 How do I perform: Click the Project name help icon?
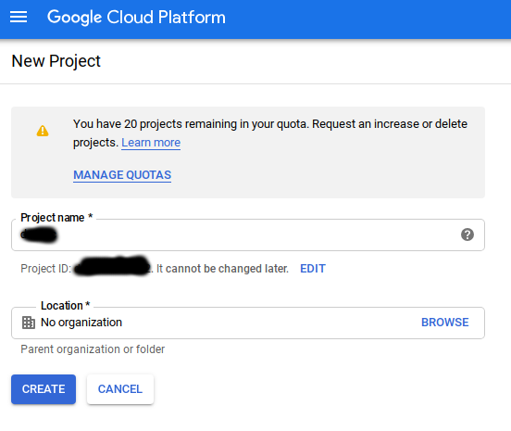(467, 235)
